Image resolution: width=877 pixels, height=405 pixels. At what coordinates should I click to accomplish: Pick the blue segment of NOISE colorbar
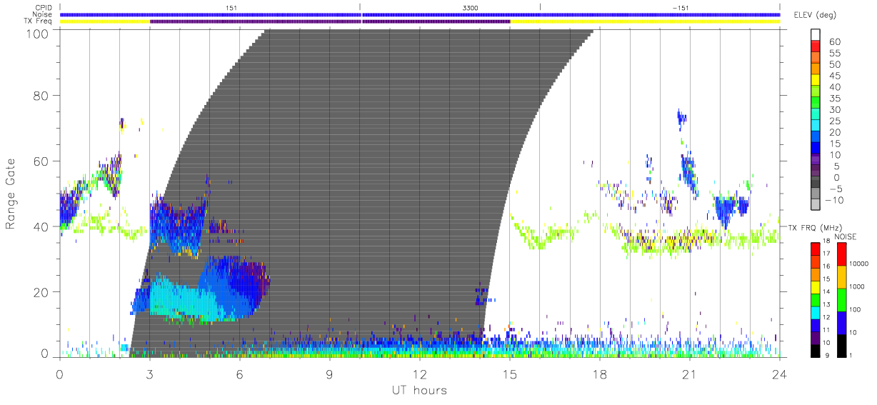coord(841,321)
